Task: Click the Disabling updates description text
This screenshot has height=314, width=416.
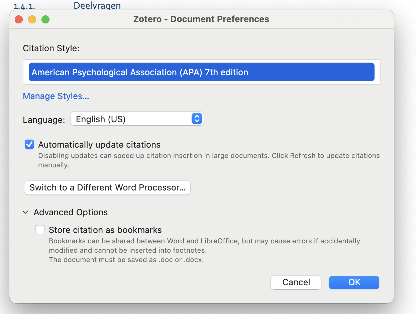Action: (209, 160)
